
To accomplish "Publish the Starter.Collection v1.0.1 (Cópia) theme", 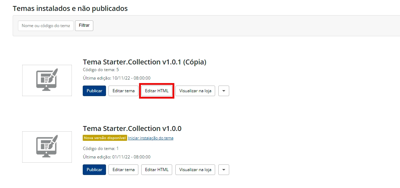I will (94, 91).
